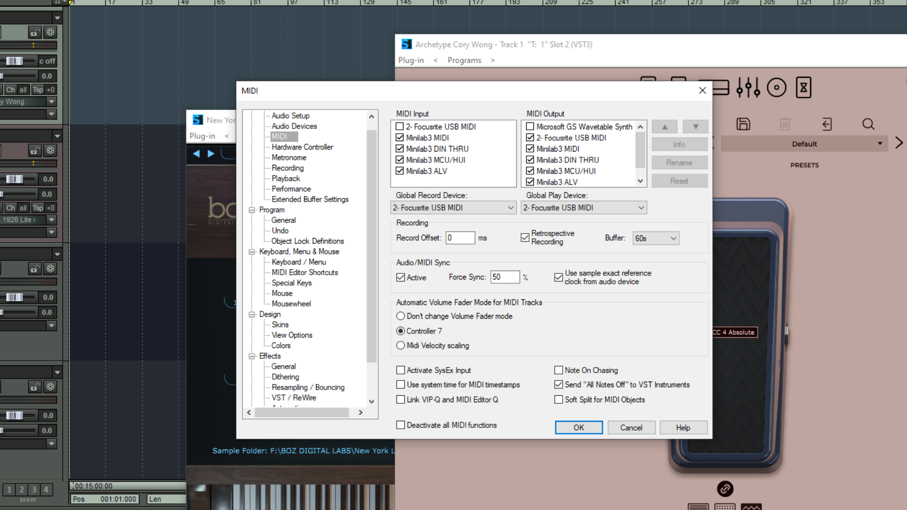907x510 pixels.
Task: Select Metronome in settings tree
Action: (x=289, y=157)
